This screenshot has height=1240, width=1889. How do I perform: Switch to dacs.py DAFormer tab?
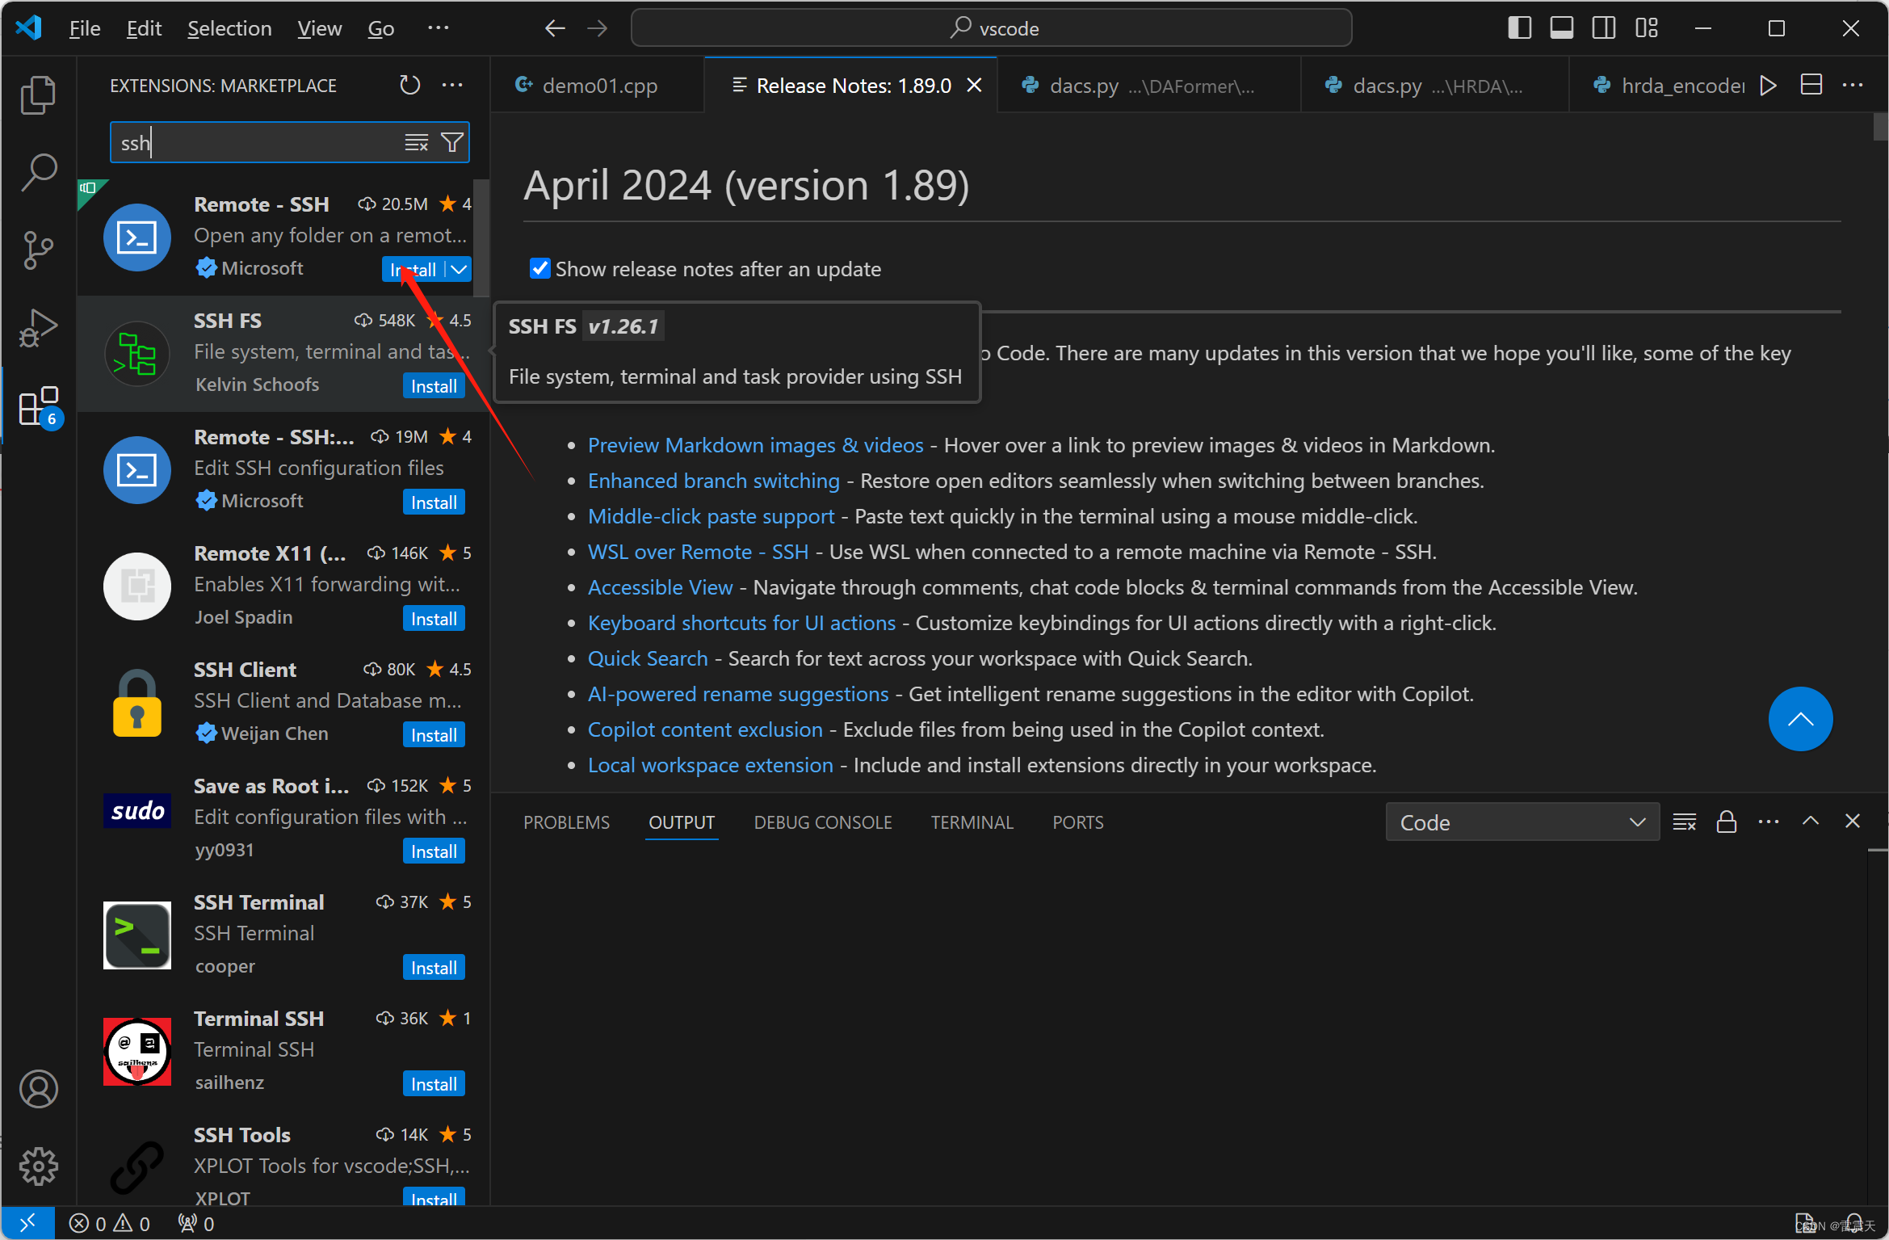(x=1149, y=85)
